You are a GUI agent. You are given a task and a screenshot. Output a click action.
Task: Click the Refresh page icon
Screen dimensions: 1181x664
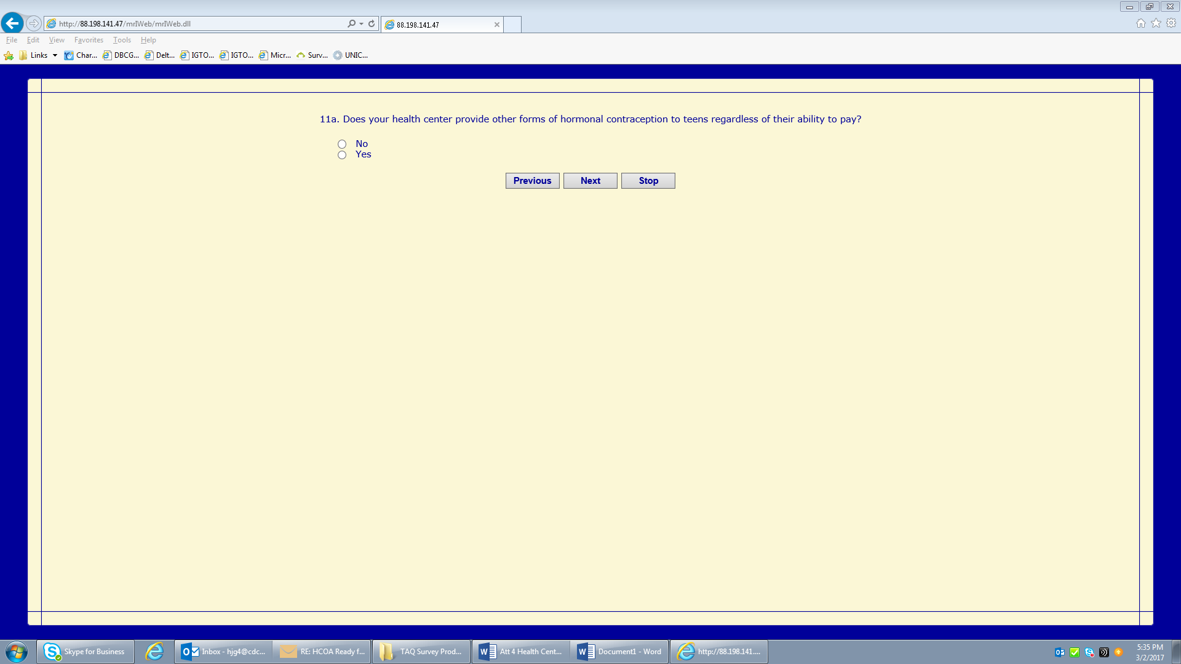[372, 23]
